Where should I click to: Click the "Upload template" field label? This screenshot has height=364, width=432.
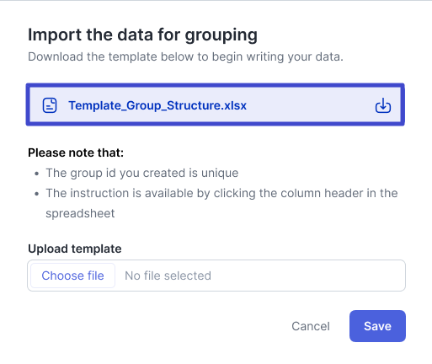75,249
